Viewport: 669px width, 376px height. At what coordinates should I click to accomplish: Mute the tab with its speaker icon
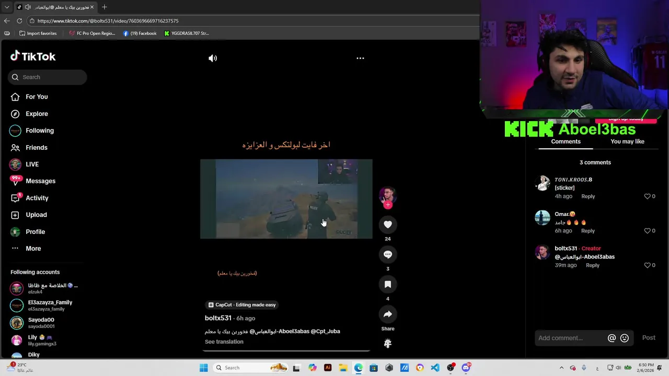pos(28,7)
